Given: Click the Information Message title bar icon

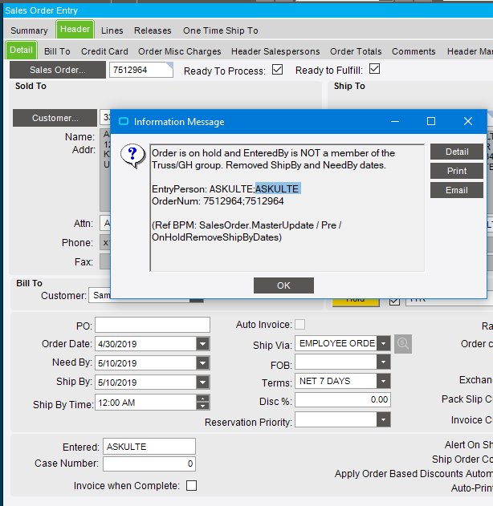Looking at the screenshot, I should coord(124,122).
